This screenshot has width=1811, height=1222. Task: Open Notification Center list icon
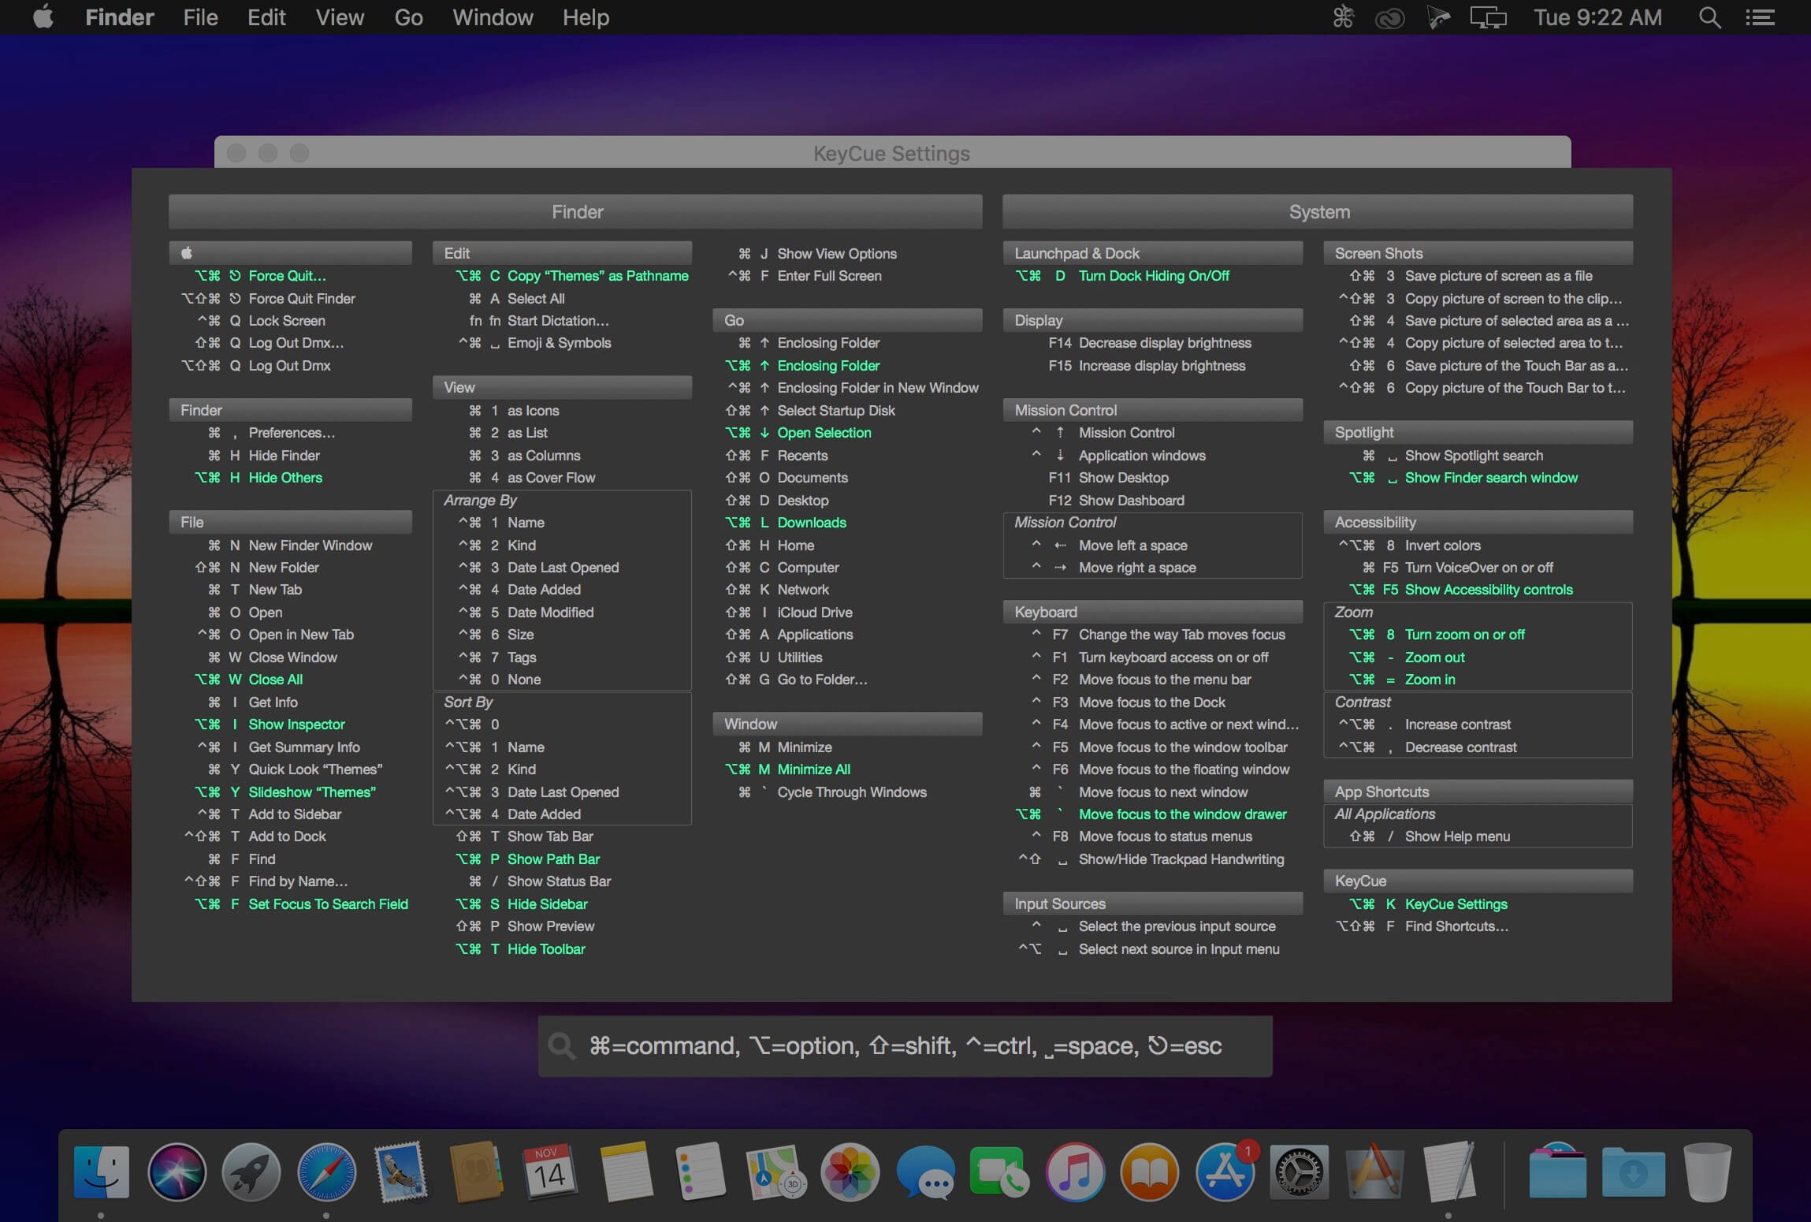[x=1760, y=17]
